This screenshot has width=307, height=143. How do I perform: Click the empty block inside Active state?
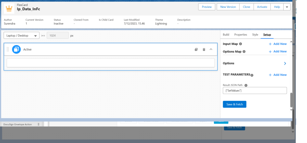pyautogui.click(x=111, y=63)
